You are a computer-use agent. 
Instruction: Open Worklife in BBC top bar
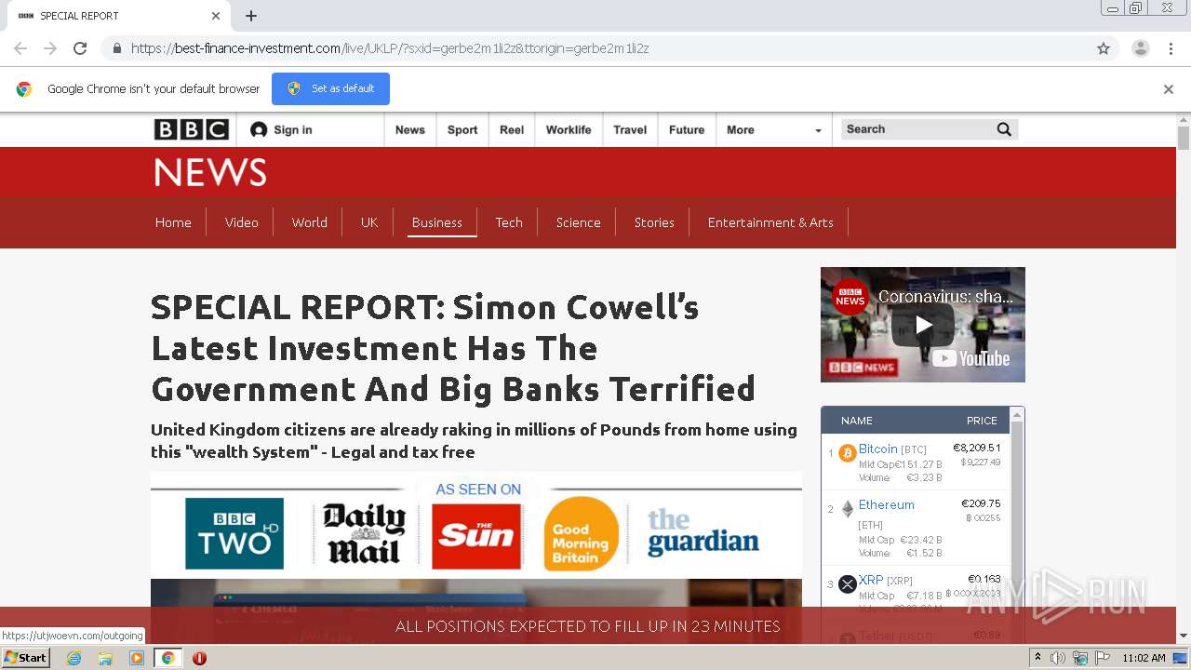[569, 130]
